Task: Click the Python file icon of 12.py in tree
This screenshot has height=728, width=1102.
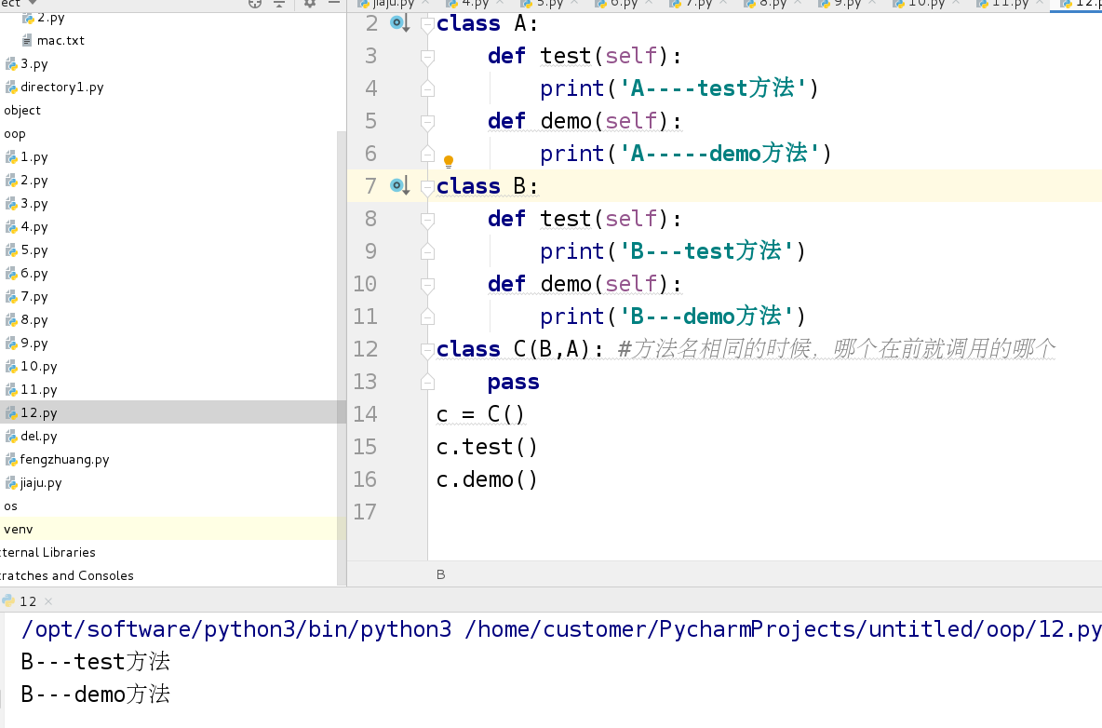Action: tap(11, 413)
